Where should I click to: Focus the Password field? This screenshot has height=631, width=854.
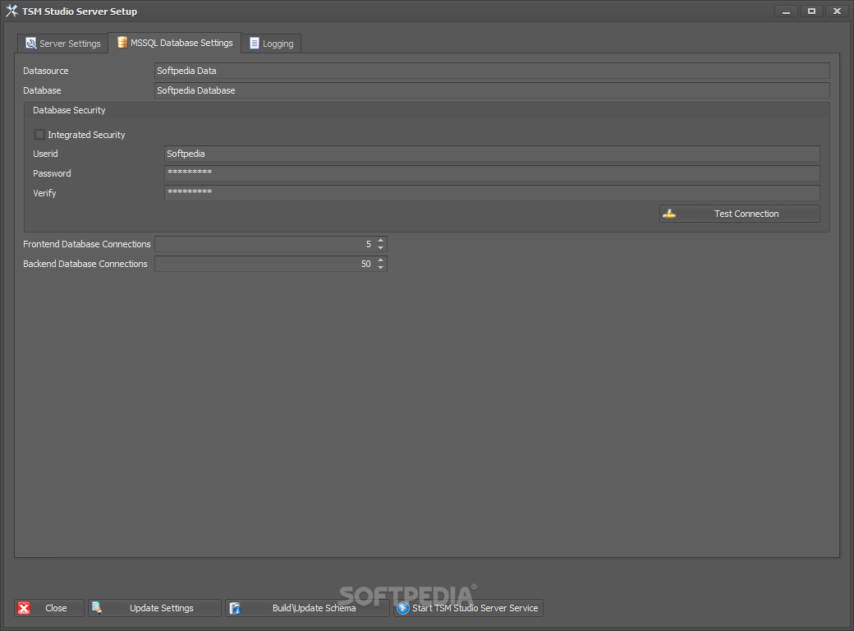(492, 173)
